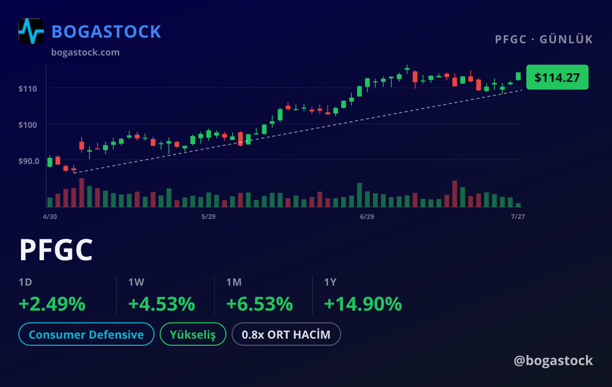Open the bogastock.com link

85,52
